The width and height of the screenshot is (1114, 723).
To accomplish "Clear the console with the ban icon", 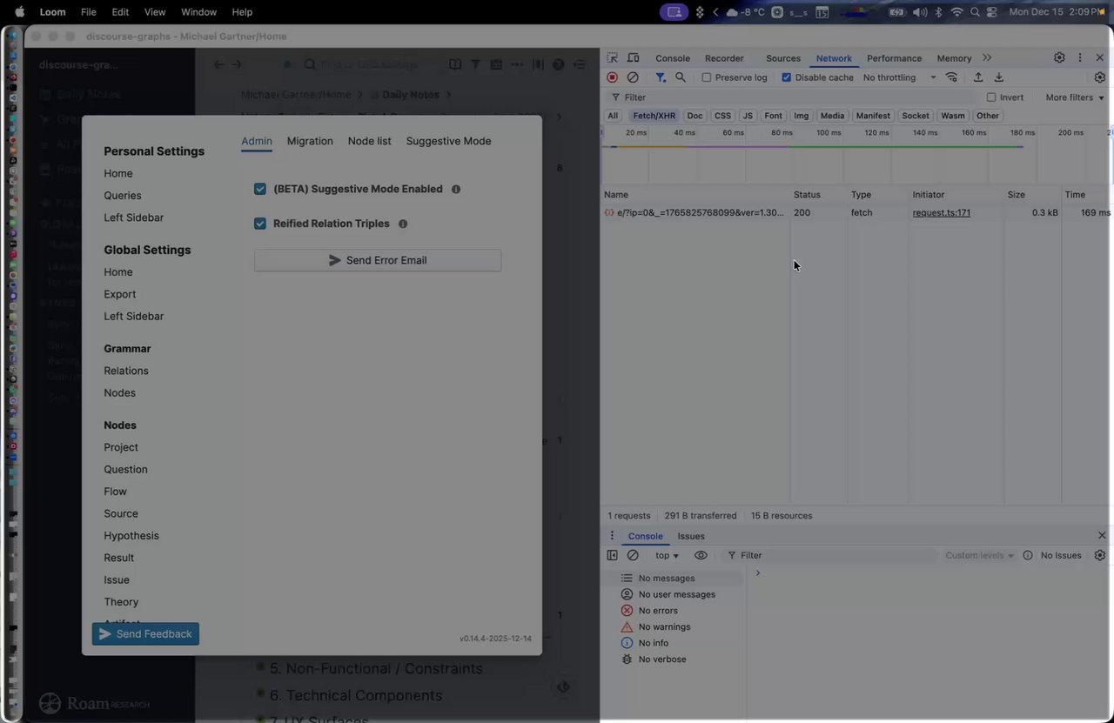I will 633,555.
